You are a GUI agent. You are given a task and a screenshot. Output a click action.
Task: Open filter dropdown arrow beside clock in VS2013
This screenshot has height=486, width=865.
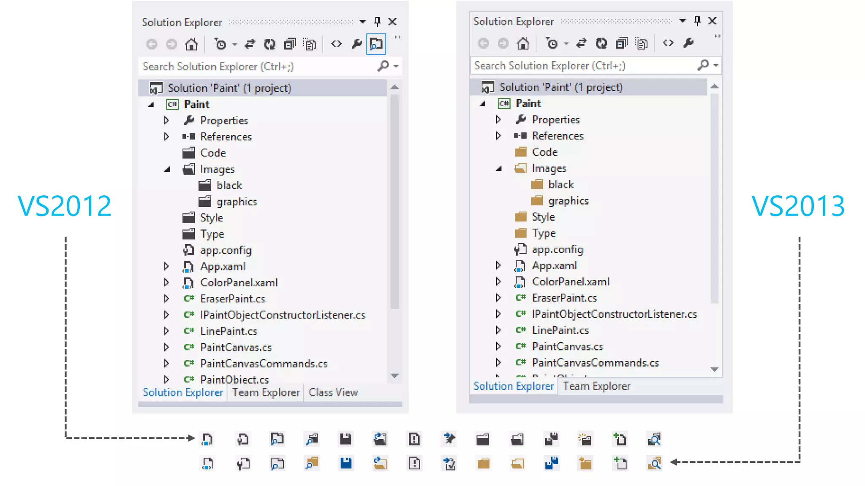[x=566, y=43]
